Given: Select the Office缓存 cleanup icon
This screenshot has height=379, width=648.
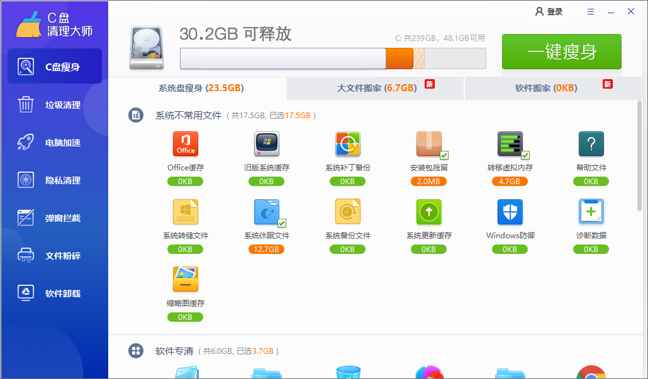Looking at the screenshot, I should pos(185,145).
